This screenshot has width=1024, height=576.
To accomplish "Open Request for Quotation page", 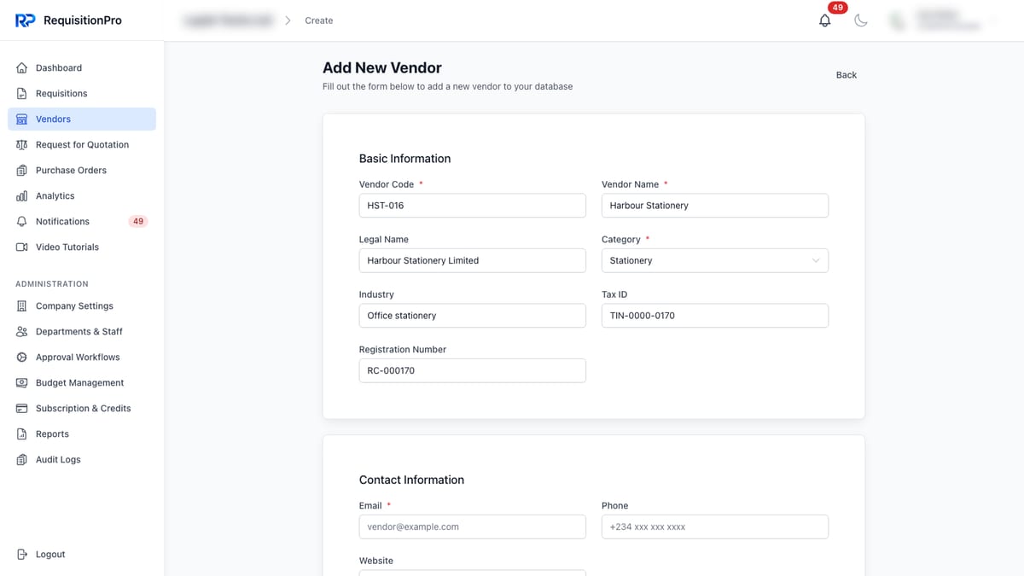I will tap(82, 145).
